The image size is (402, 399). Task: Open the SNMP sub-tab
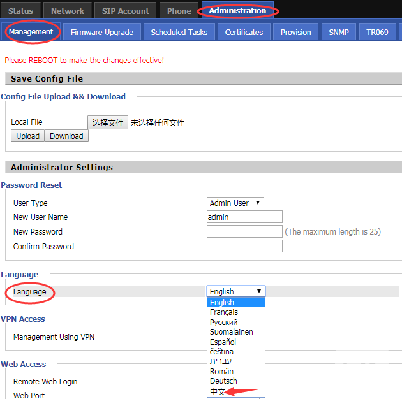pos(339,32)
